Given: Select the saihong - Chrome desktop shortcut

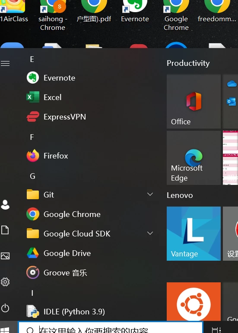Looking at the screenshot, I should click(53, 15).
